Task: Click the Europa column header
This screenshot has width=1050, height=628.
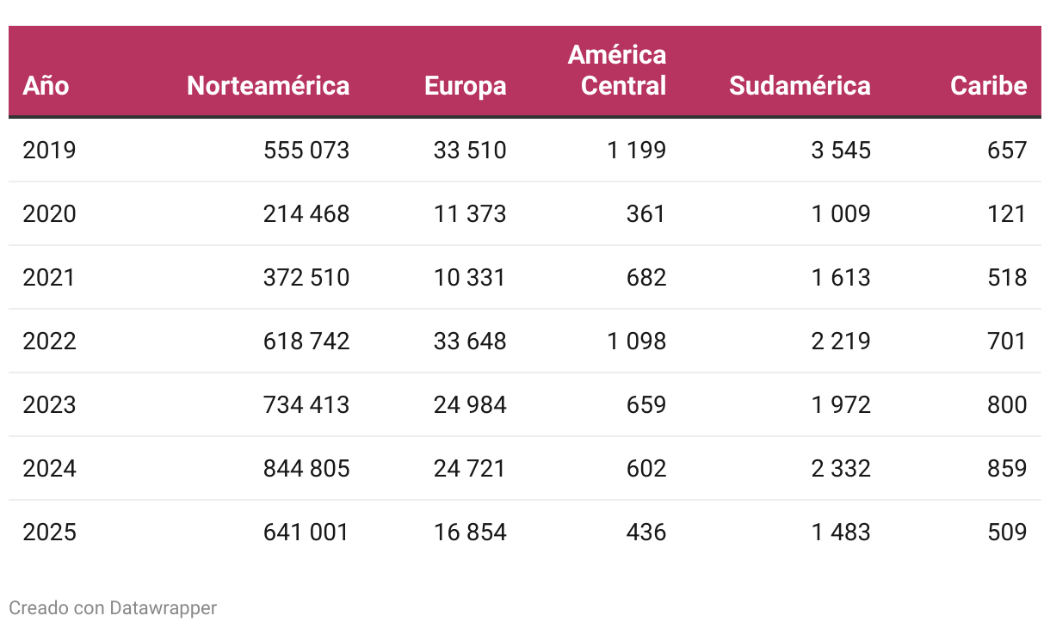Action: [x=465, y=86]
